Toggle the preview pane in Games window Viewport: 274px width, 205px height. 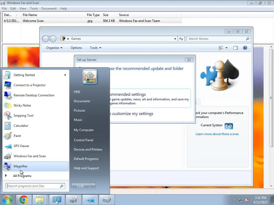tap(235, 48)
